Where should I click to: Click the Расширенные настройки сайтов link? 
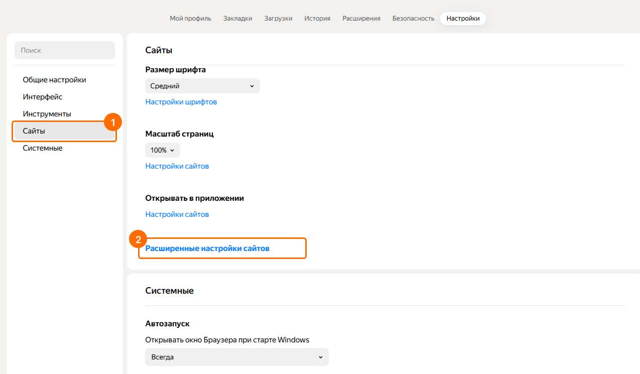point(207,248)
